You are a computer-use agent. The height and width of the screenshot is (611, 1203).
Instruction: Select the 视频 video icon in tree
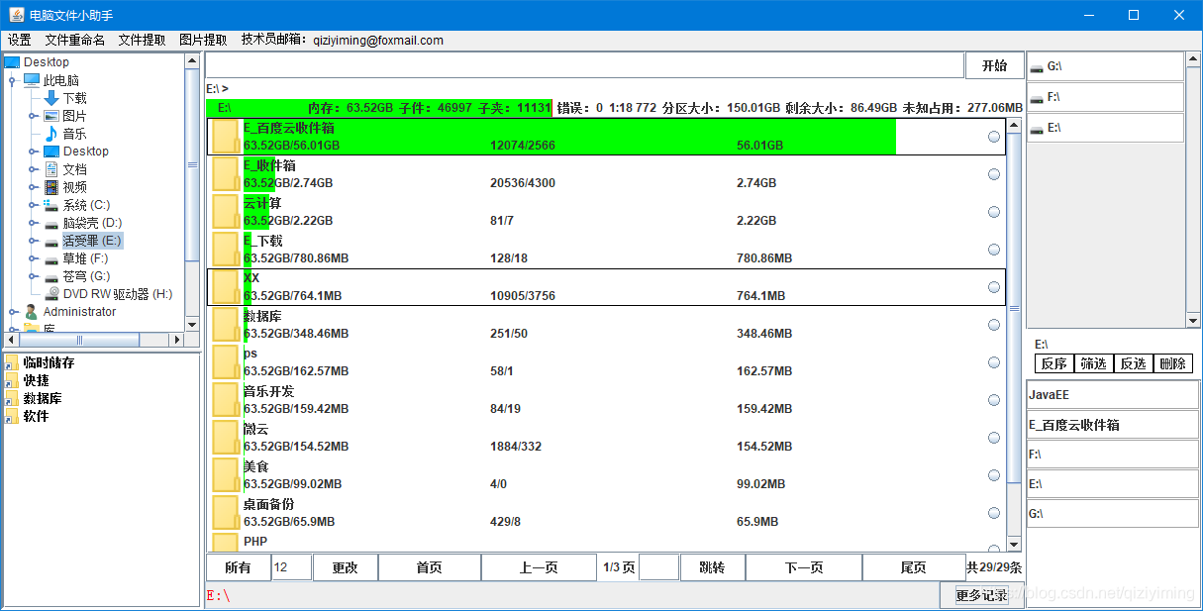coord(51,187)
